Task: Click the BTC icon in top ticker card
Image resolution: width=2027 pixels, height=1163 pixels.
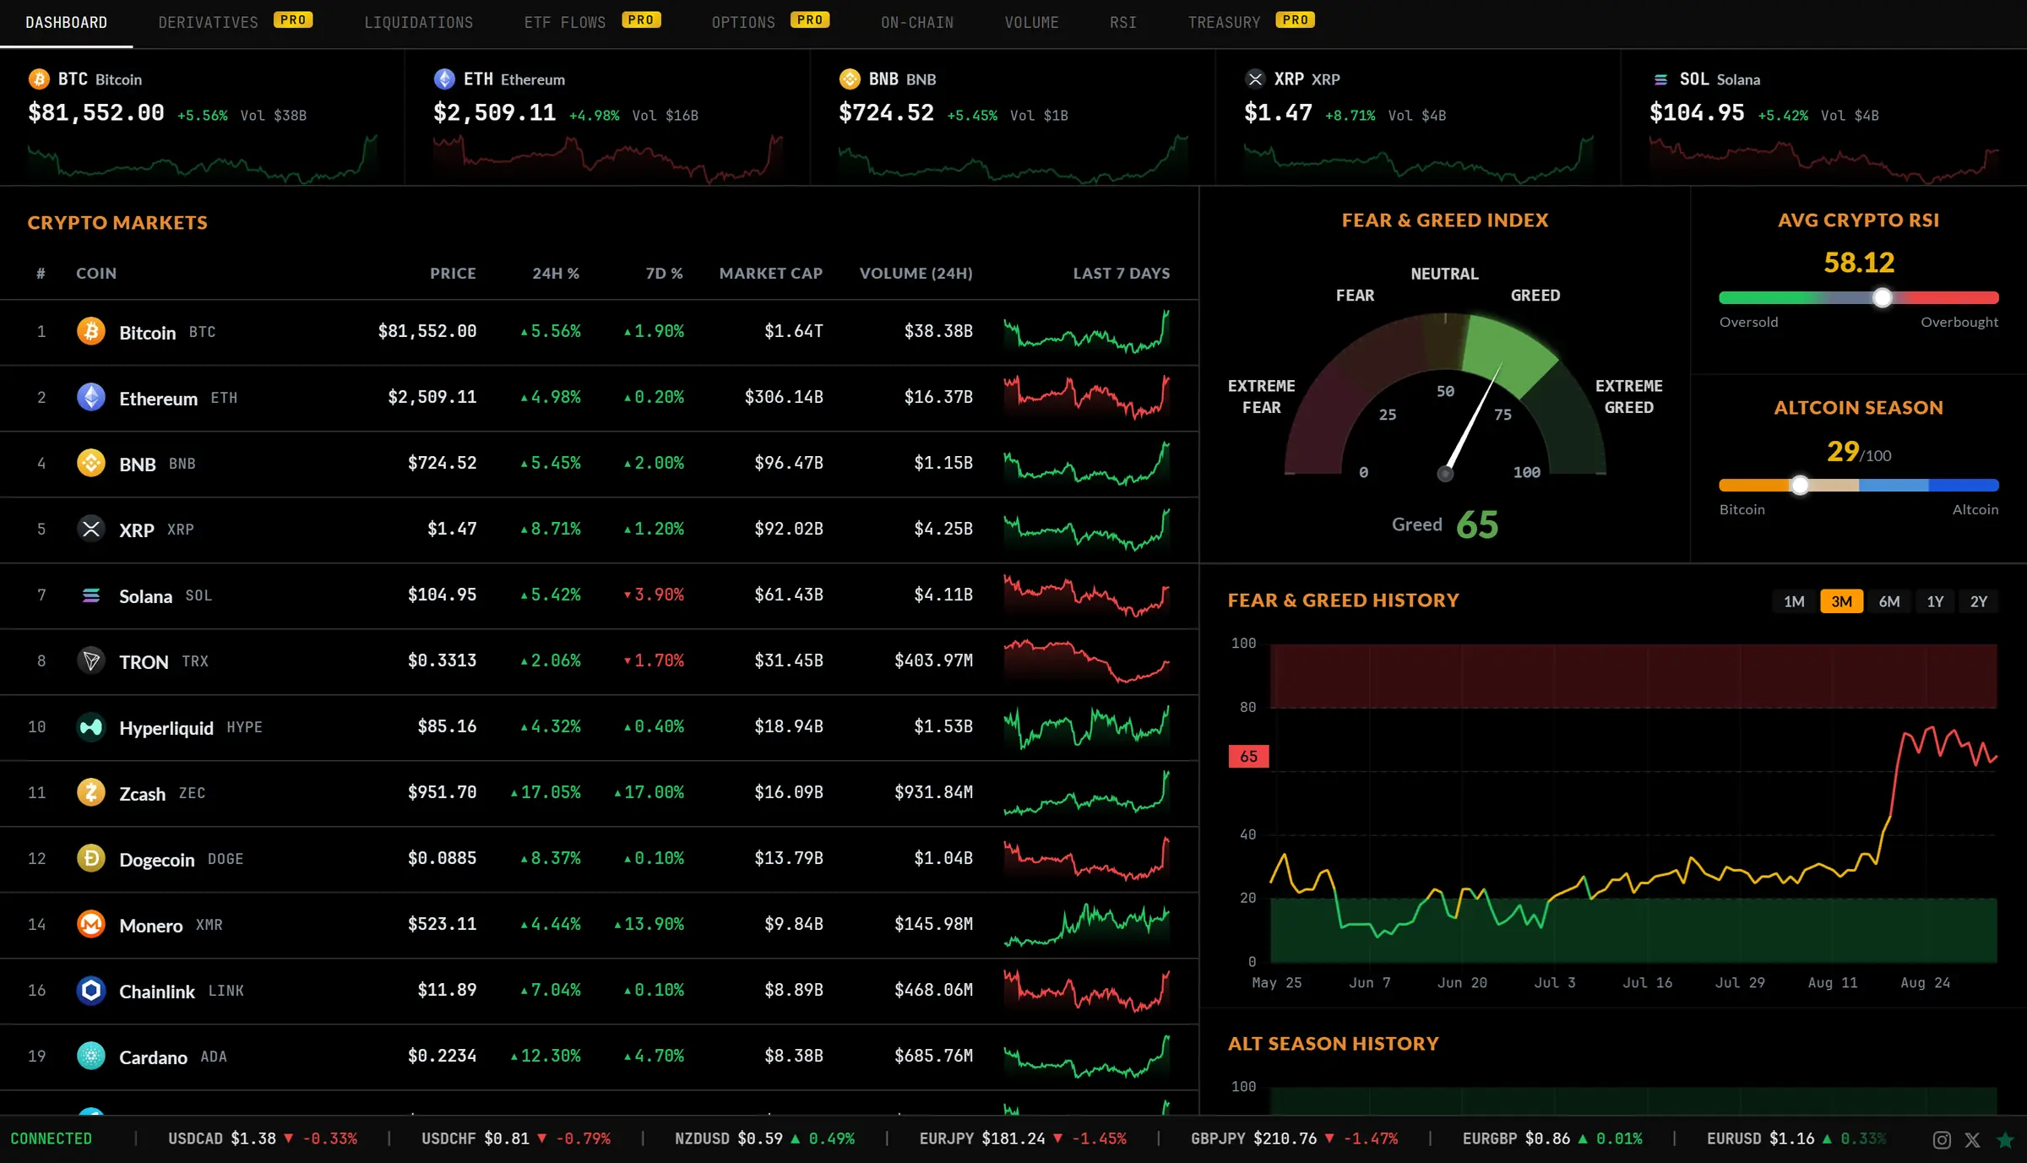Action: coord(39,79)
